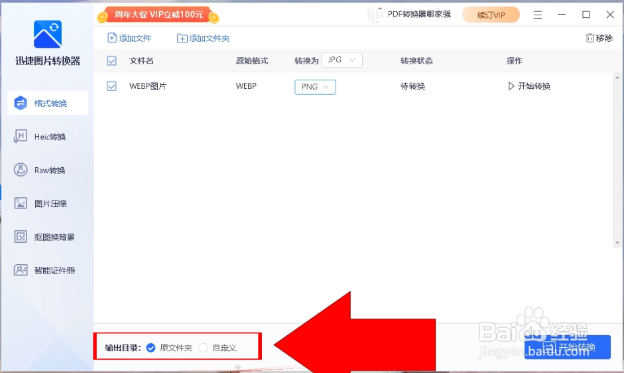Click 移除 to remove files
Screen dimensions: 624x373
point(599,38)
